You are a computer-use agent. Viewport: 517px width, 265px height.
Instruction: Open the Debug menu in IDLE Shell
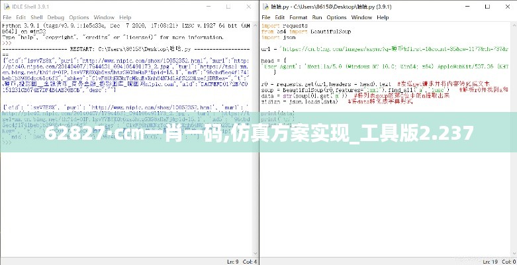pos(56,17)
